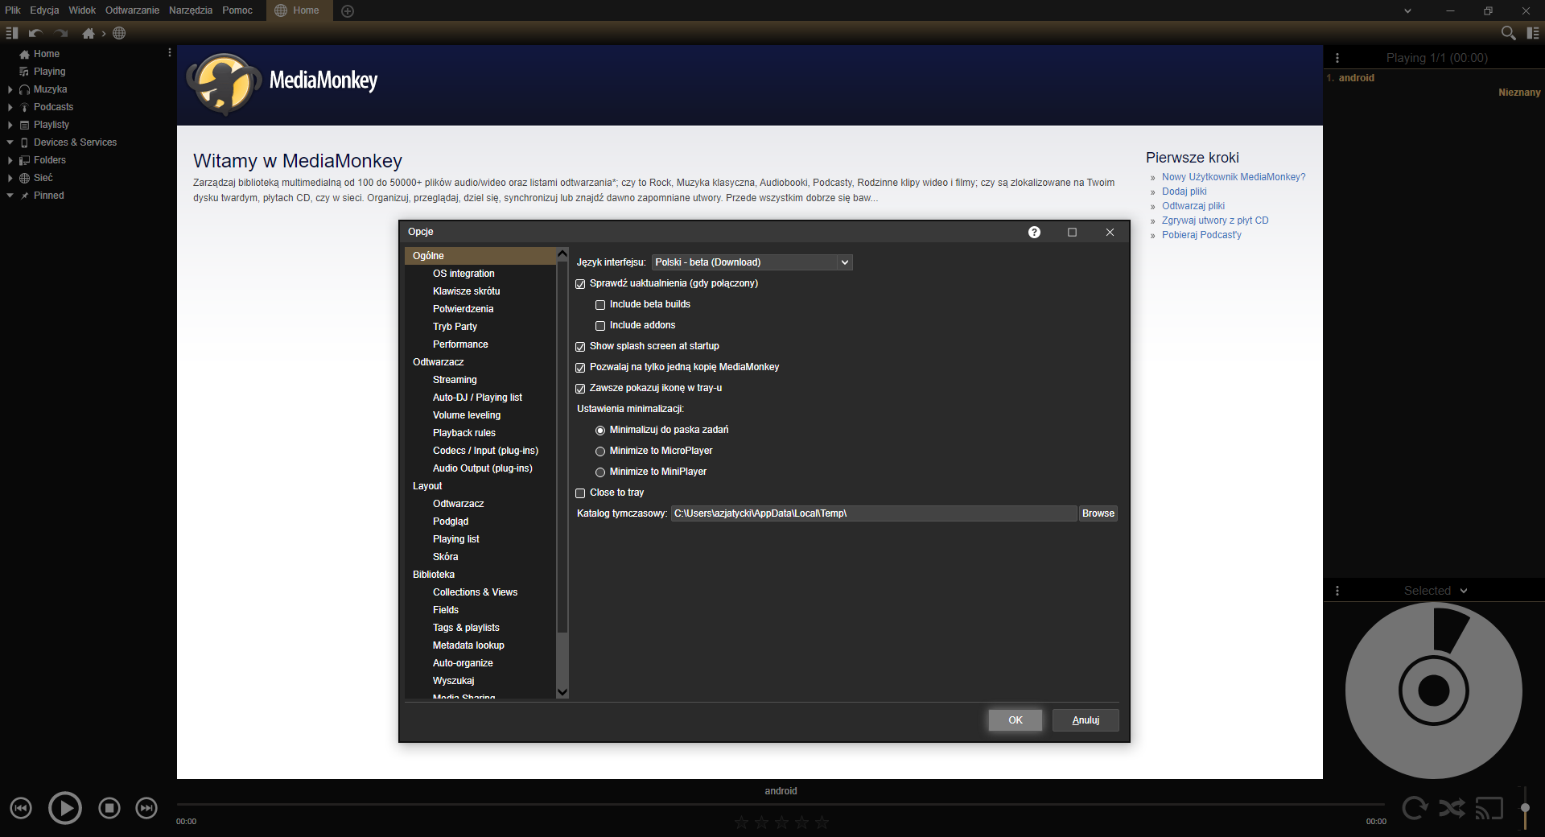
Task: Open the Dodaj pliki link
Action: point(1184,192)
